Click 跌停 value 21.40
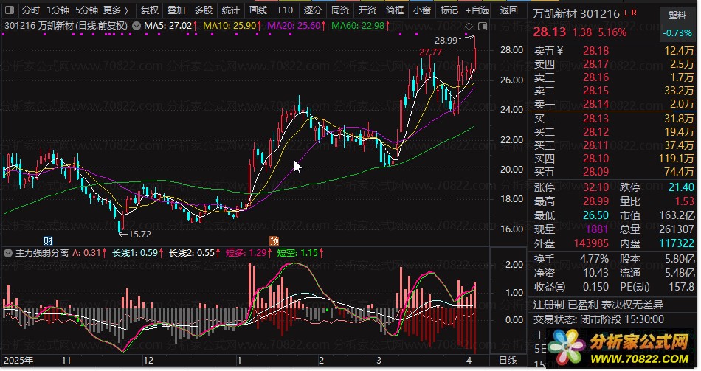The width and height of the screenshot is (701, 371). pyautogui.click(x=681, y=187)
